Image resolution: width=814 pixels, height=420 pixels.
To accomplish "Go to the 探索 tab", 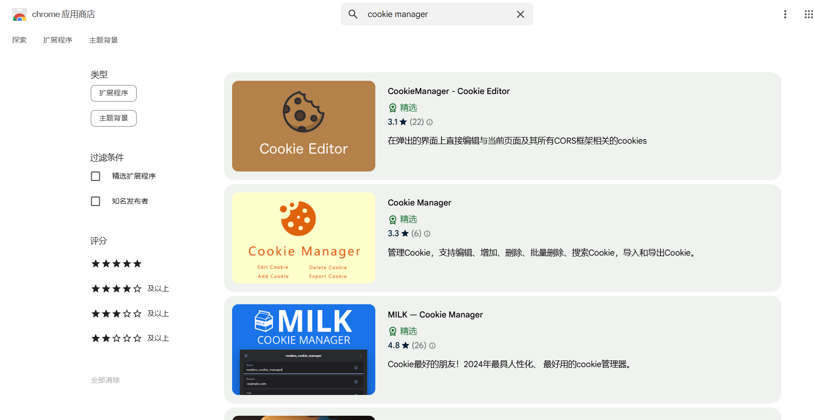I will (x=19, y=40).
